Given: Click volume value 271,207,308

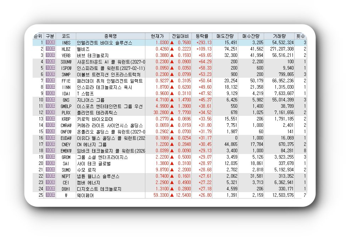Looking at the screenshot, I should click(x=282, y=49).
